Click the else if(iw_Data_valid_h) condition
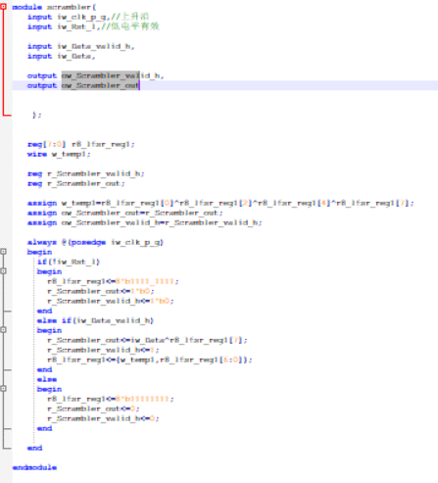 (x=95, y=320)
